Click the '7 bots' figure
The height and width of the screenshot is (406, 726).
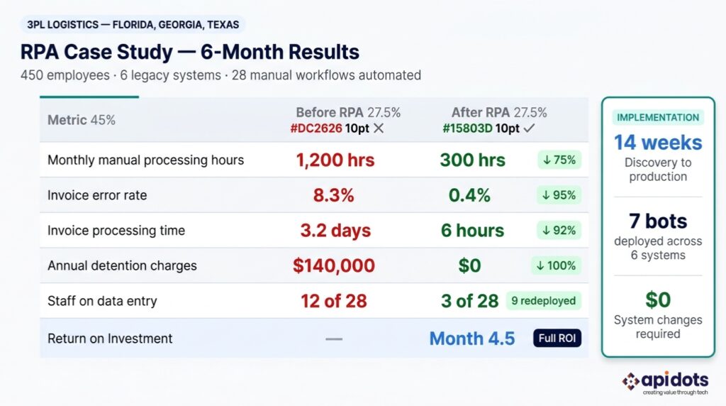[658, 221]
